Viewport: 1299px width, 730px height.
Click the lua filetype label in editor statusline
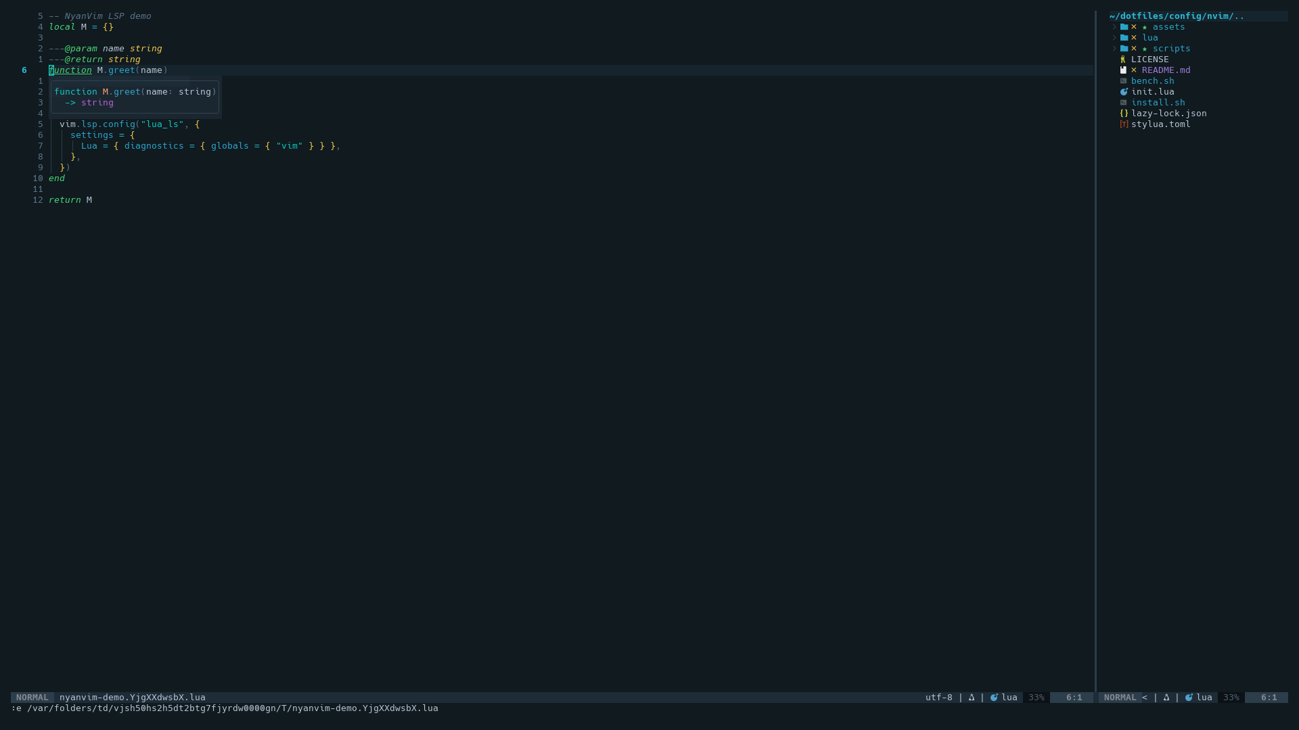tap(1009, 698)
